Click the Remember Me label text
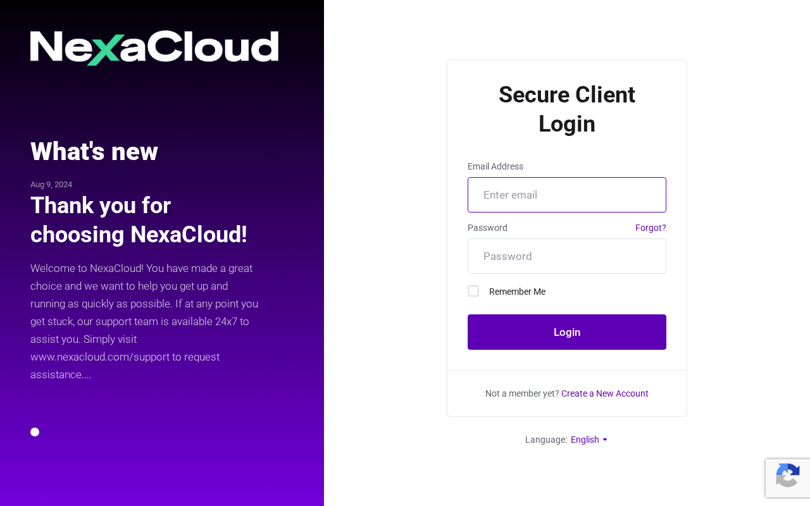The width and height of the screenshot is (810, 506). click(517, 292)
